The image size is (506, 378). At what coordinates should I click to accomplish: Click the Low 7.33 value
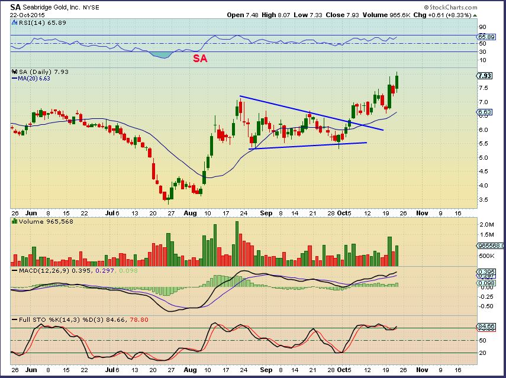coord(308,15)
